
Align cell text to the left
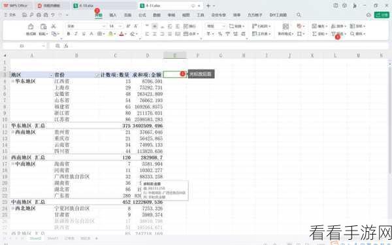pyautogui.click(x=147, y=34)
